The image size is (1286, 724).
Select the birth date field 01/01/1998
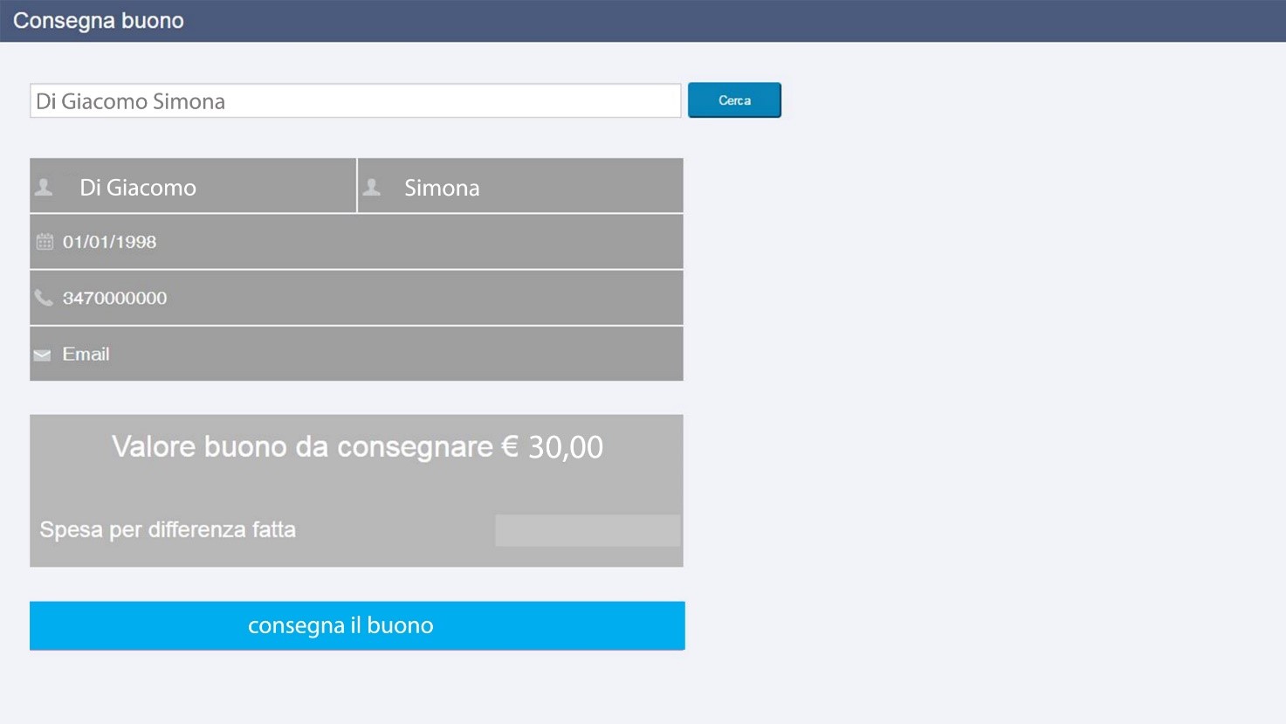(x=356, y=242)
